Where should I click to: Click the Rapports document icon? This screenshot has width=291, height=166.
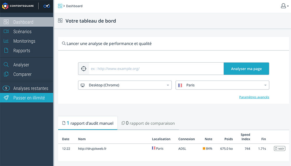coord(6,50)
